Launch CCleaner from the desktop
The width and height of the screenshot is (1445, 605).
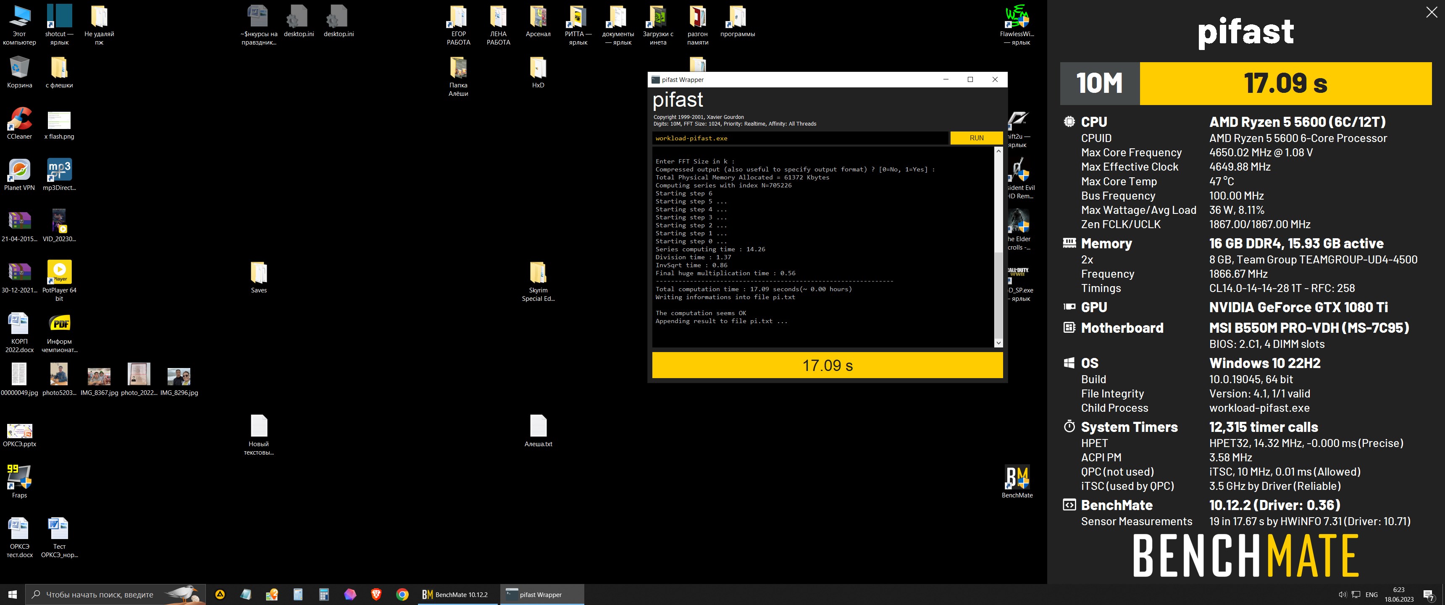pyautogui.click(x=20, y=123)
